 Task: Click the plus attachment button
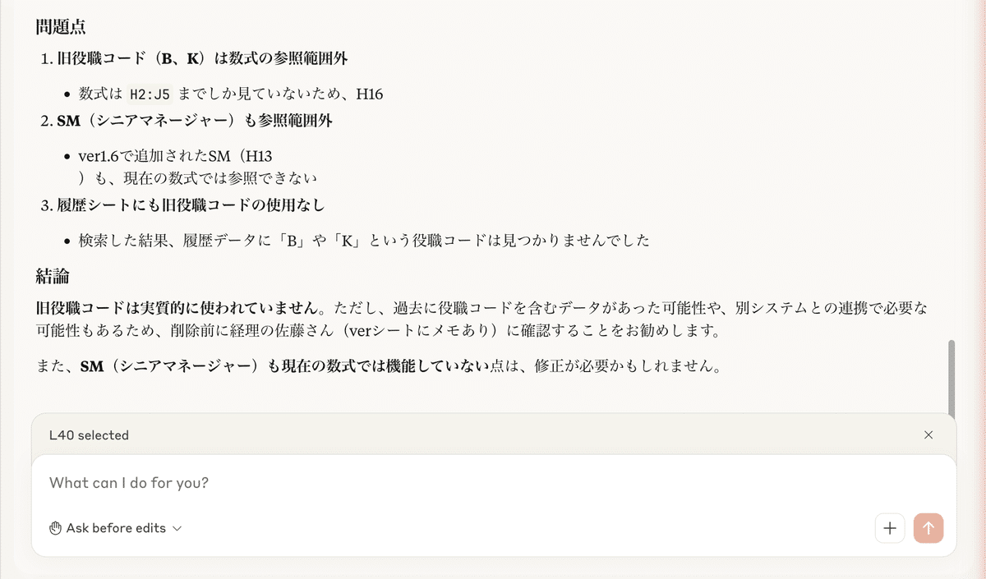click(889, 528)
